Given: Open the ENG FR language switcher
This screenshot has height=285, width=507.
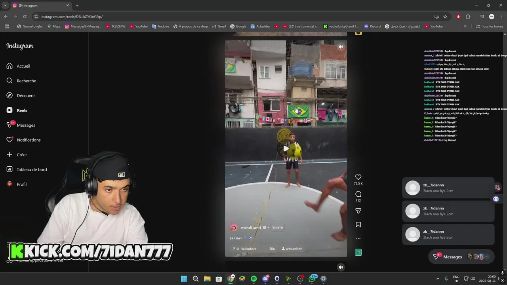Looking at the screenshot, I should point(456,279).
